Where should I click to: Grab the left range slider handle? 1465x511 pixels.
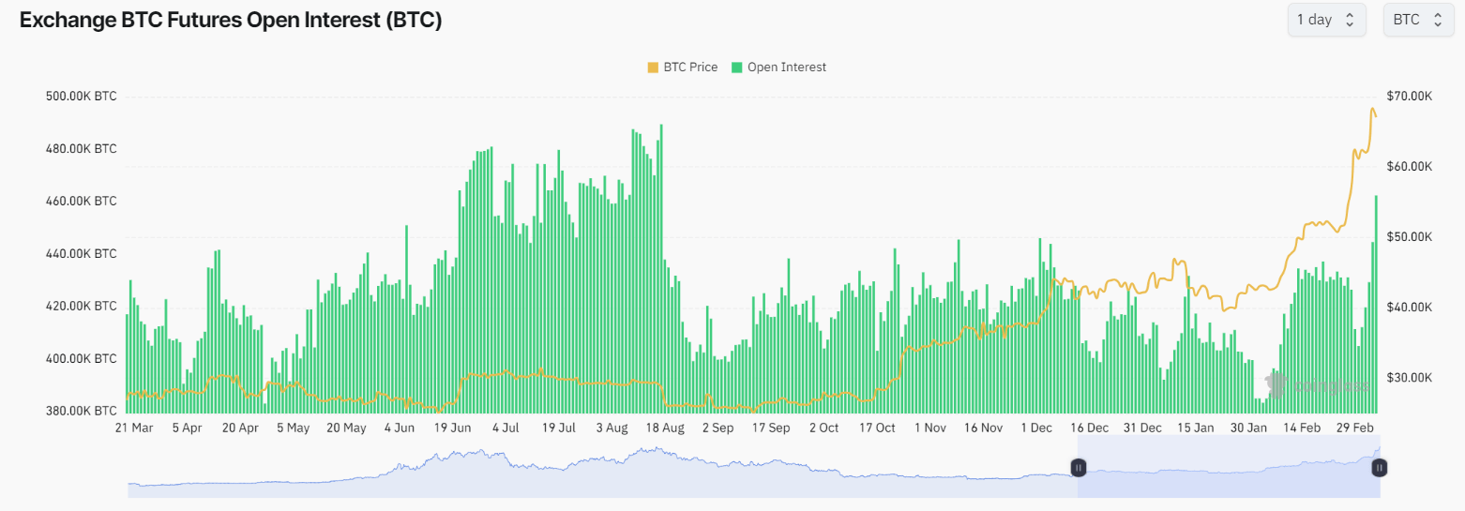coord(1078,467)
